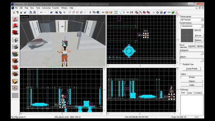Toggle the red-blue R filter icon
Image resolution: width=215 pixels, height=121 pixels.
148,12
